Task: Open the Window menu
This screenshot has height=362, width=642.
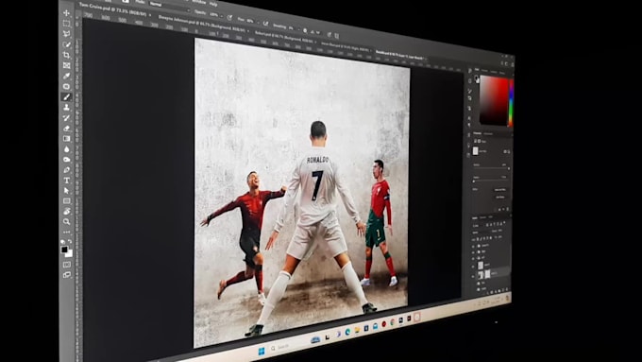Action: 199,2
